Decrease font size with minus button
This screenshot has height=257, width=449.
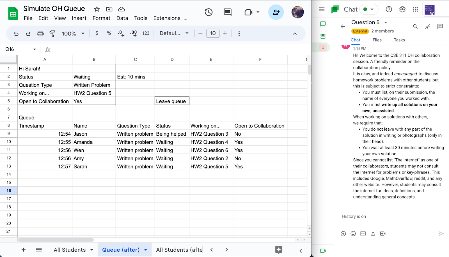pos(200,33)
